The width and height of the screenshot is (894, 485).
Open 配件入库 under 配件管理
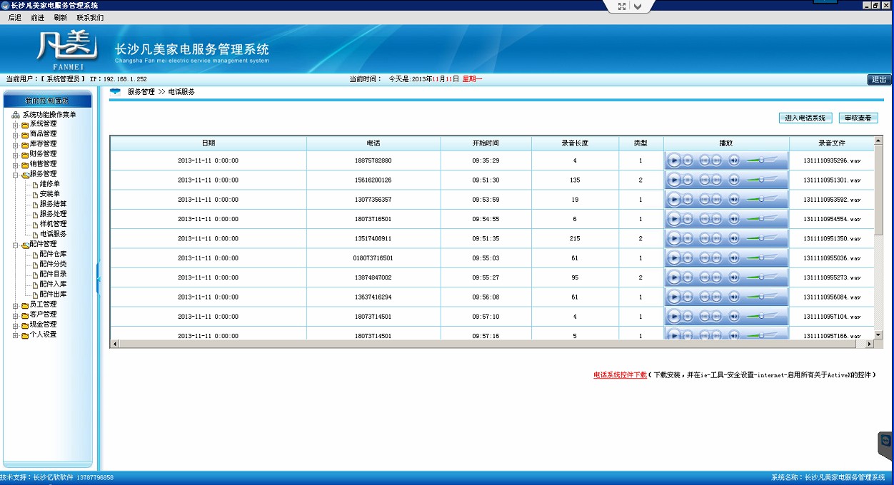coord(54,284)
